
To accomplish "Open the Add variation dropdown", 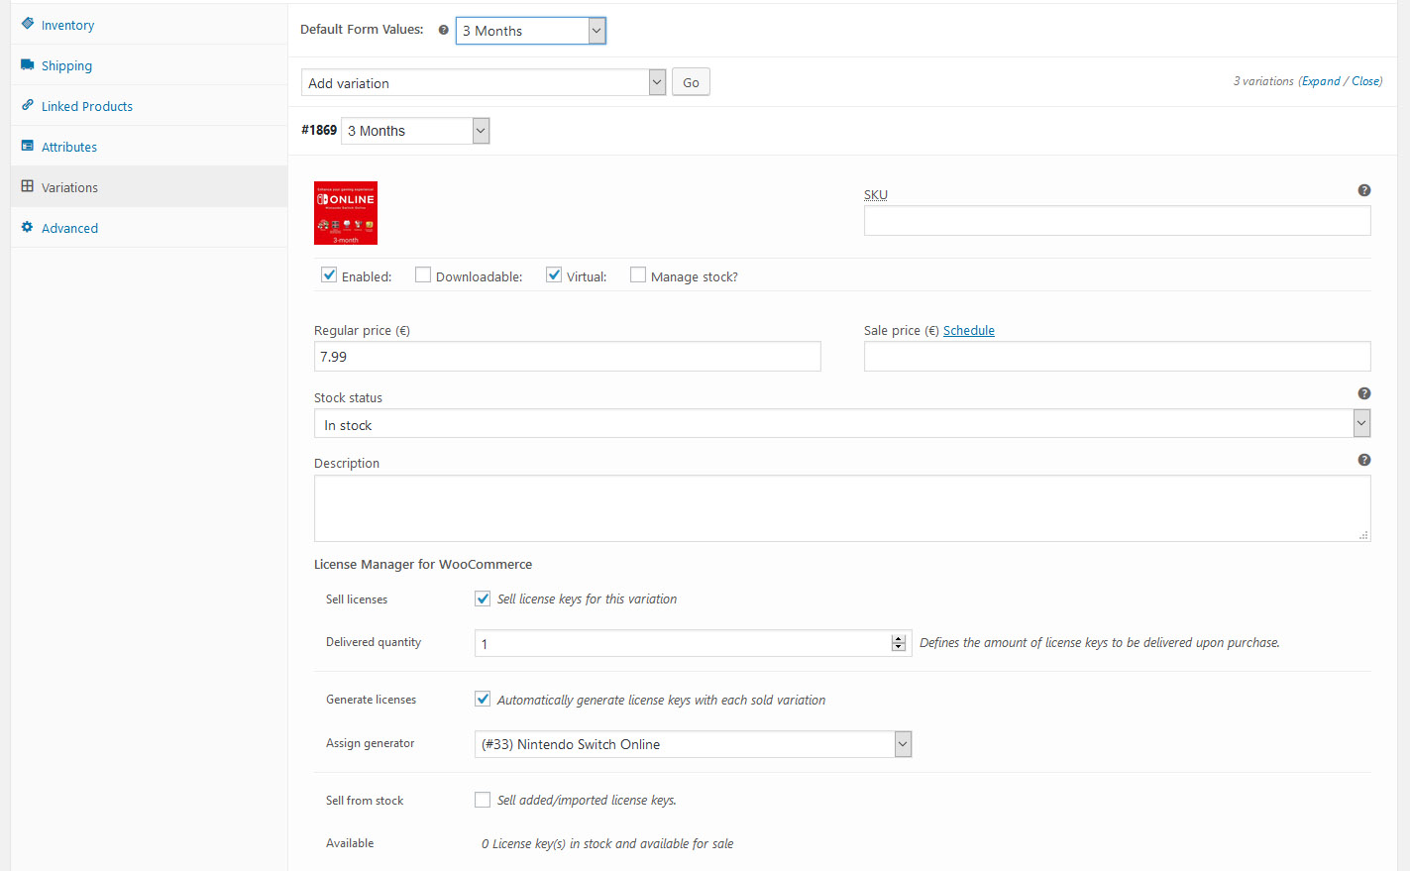I will pos(484,83).
